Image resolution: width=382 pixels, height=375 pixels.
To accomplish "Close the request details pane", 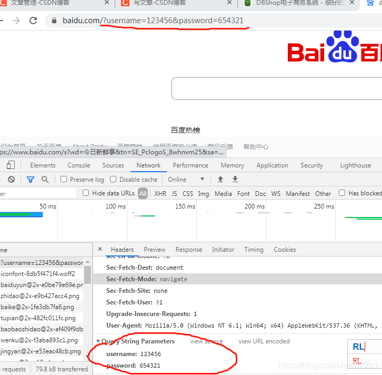I will coord(100,249).
